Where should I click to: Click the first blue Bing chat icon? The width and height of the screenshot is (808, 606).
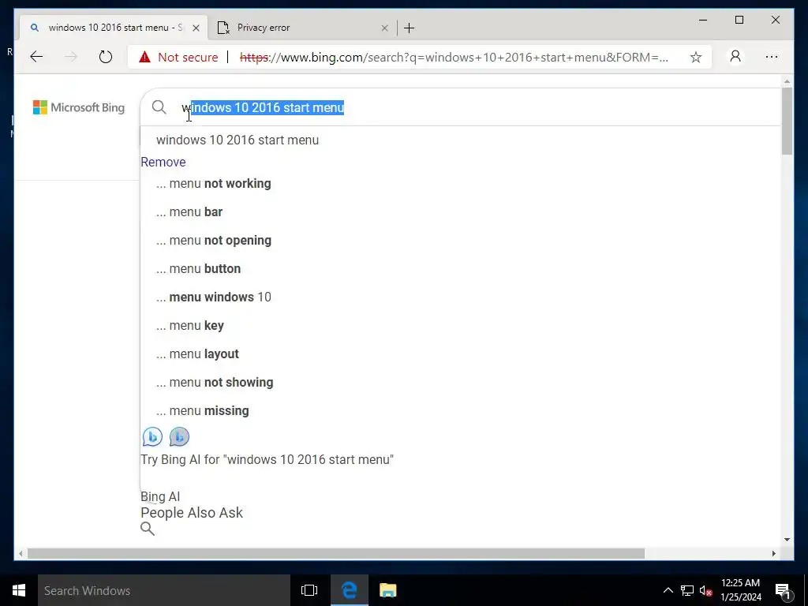tap(152, 436)
